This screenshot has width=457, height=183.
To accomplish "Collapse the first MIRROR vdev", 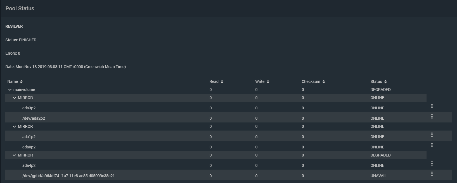I will click(x=15, y=98).
